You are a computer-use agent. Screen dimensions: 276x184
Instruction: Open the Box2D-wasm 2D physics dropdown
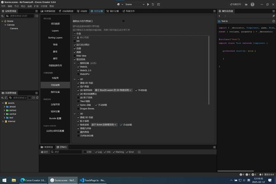(113, 90)
